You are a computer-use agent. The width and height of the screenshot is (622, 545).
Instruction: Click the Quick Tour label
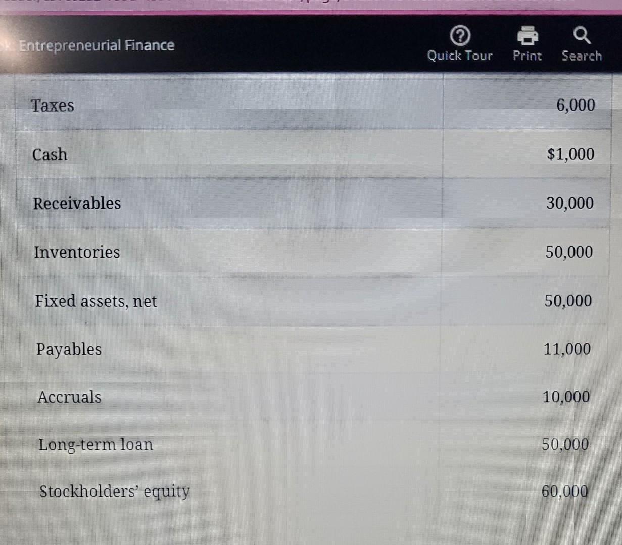point(459,56)
